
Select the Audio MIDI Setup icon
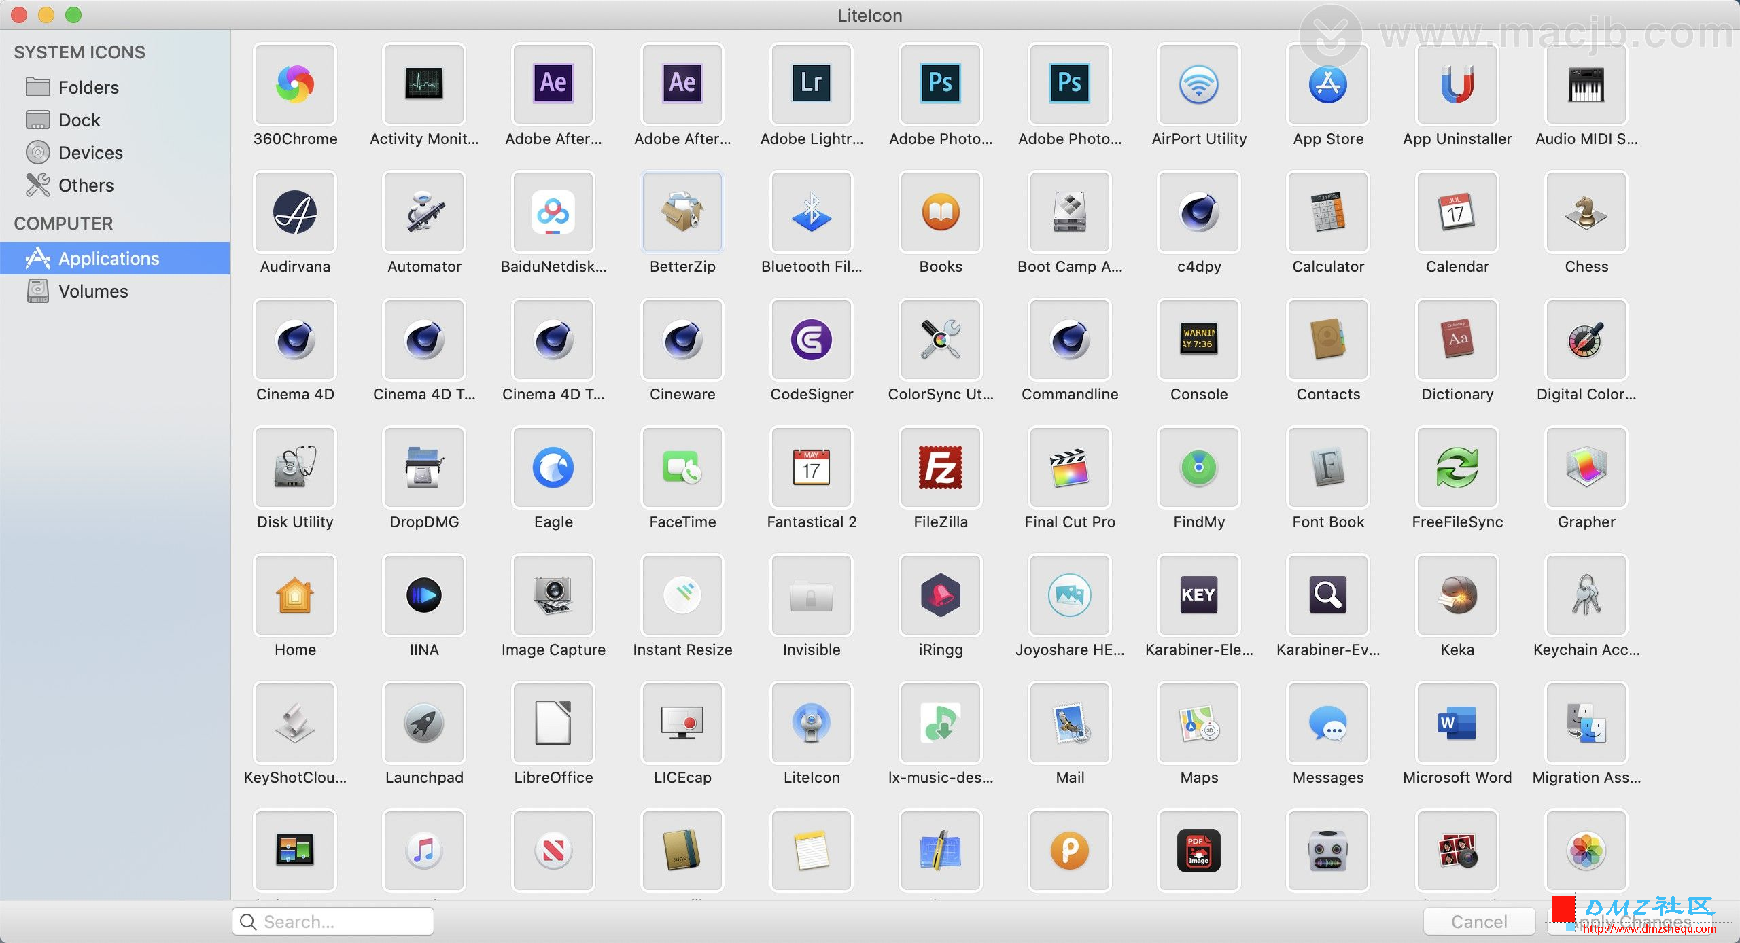[x=1586, y=84]
